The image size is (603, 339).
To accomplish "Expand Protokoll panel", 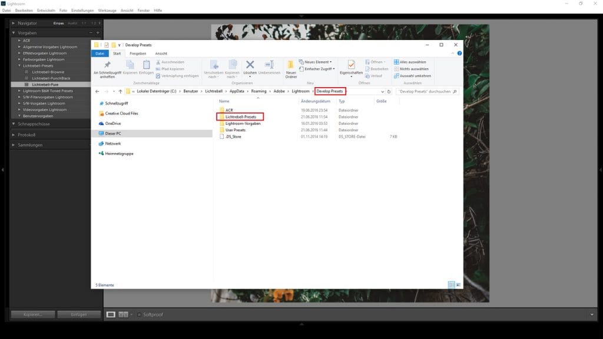I will (14, 135).
